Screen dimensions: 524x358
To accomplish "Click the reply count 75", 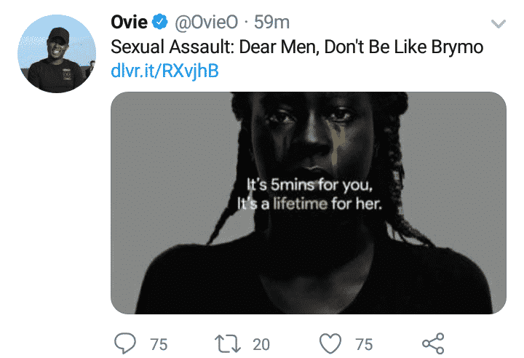I will coord(158,343).
